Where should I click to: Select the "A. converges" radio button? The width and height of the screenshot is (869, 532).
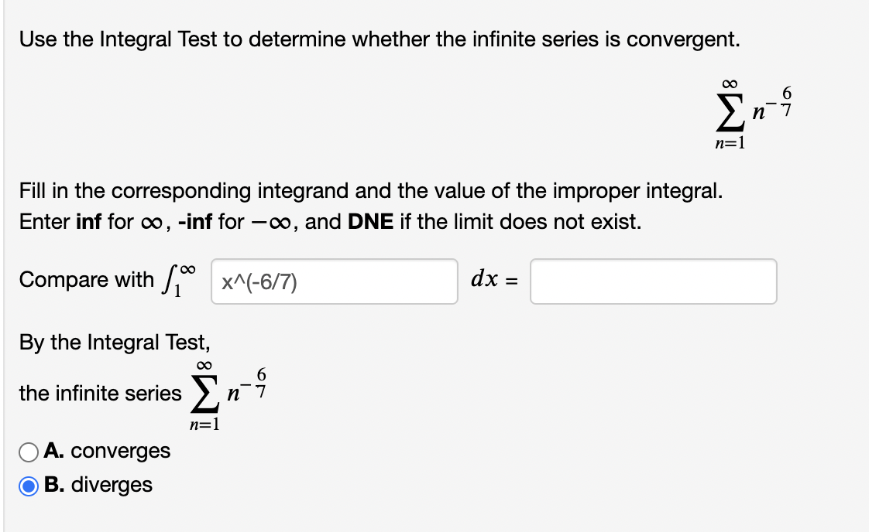tap(29, 451)
